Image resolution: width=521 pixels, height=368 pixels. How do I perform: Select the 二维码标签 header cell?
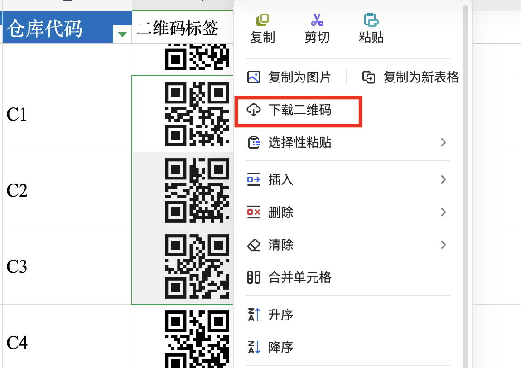coord(183,27)
